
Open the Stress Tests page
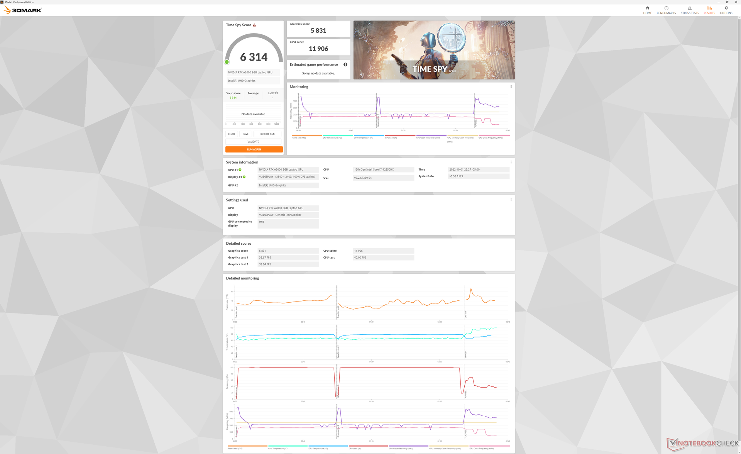tap(690, 10)
